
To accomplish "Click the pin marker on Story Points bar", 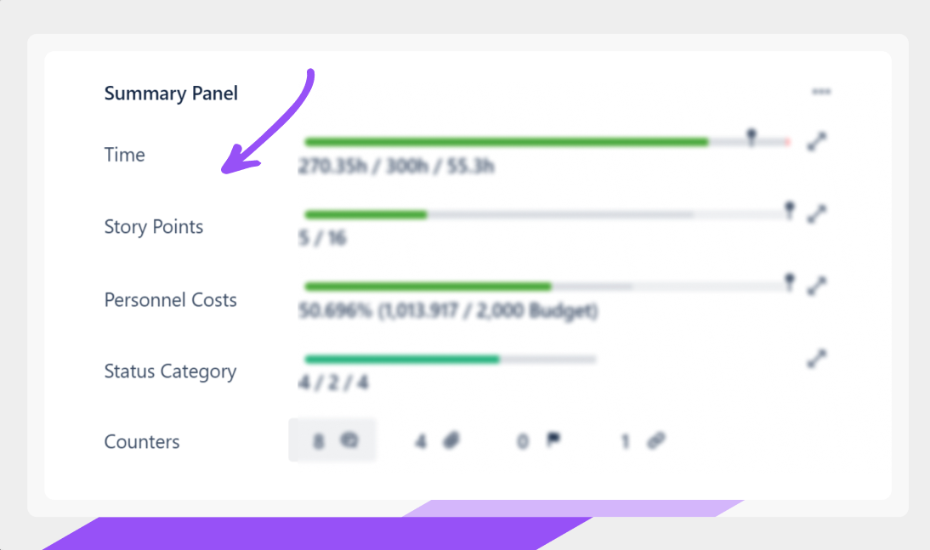I will tap(789, 210).
